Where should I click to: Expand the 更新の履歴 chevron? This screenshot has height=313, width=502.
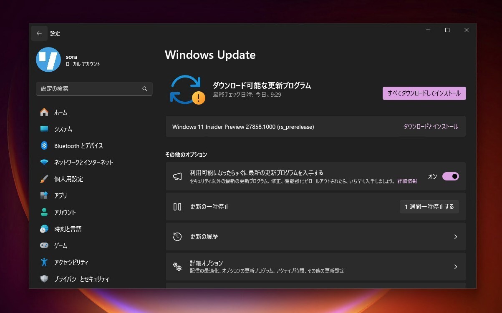(x=456, y=237)
